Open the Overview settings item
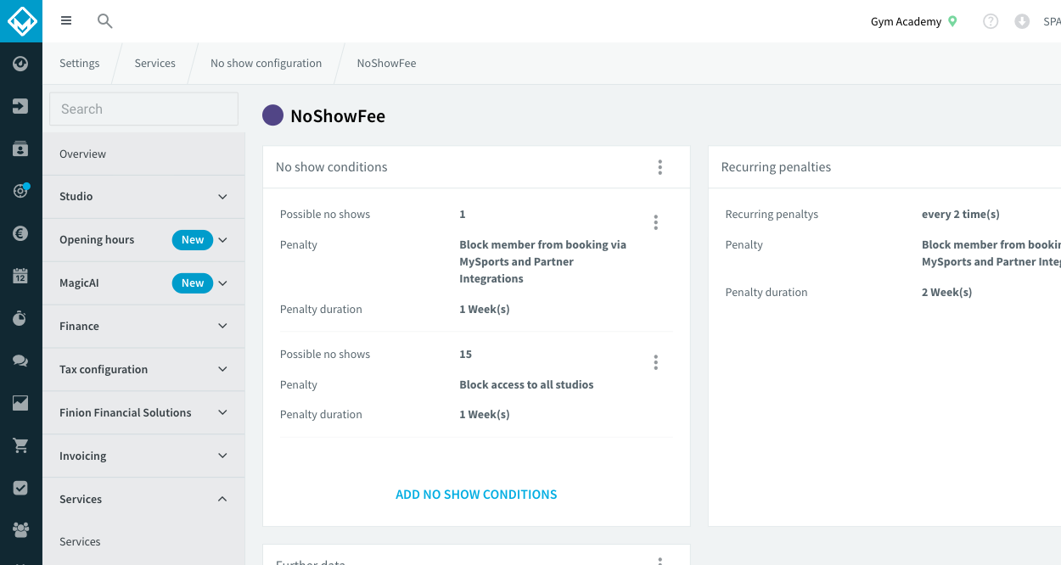The image size is (1061, 565). coord(143,154)
